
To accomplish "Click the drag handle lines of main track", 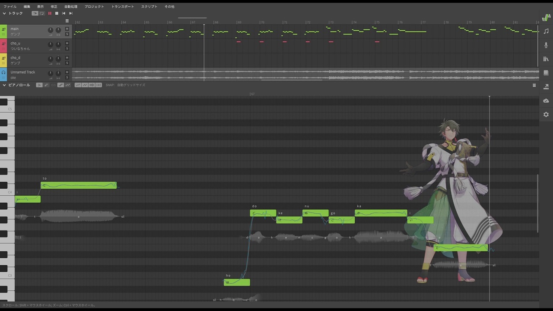I will [x=3, y=34].
